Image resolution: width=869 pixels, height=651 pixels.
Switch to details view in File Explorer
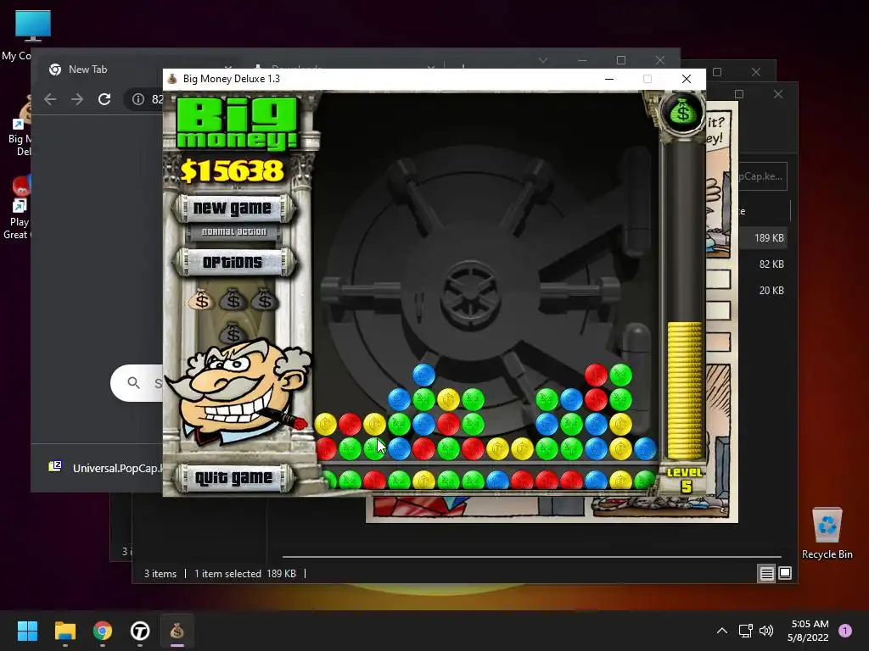point(766,574)
